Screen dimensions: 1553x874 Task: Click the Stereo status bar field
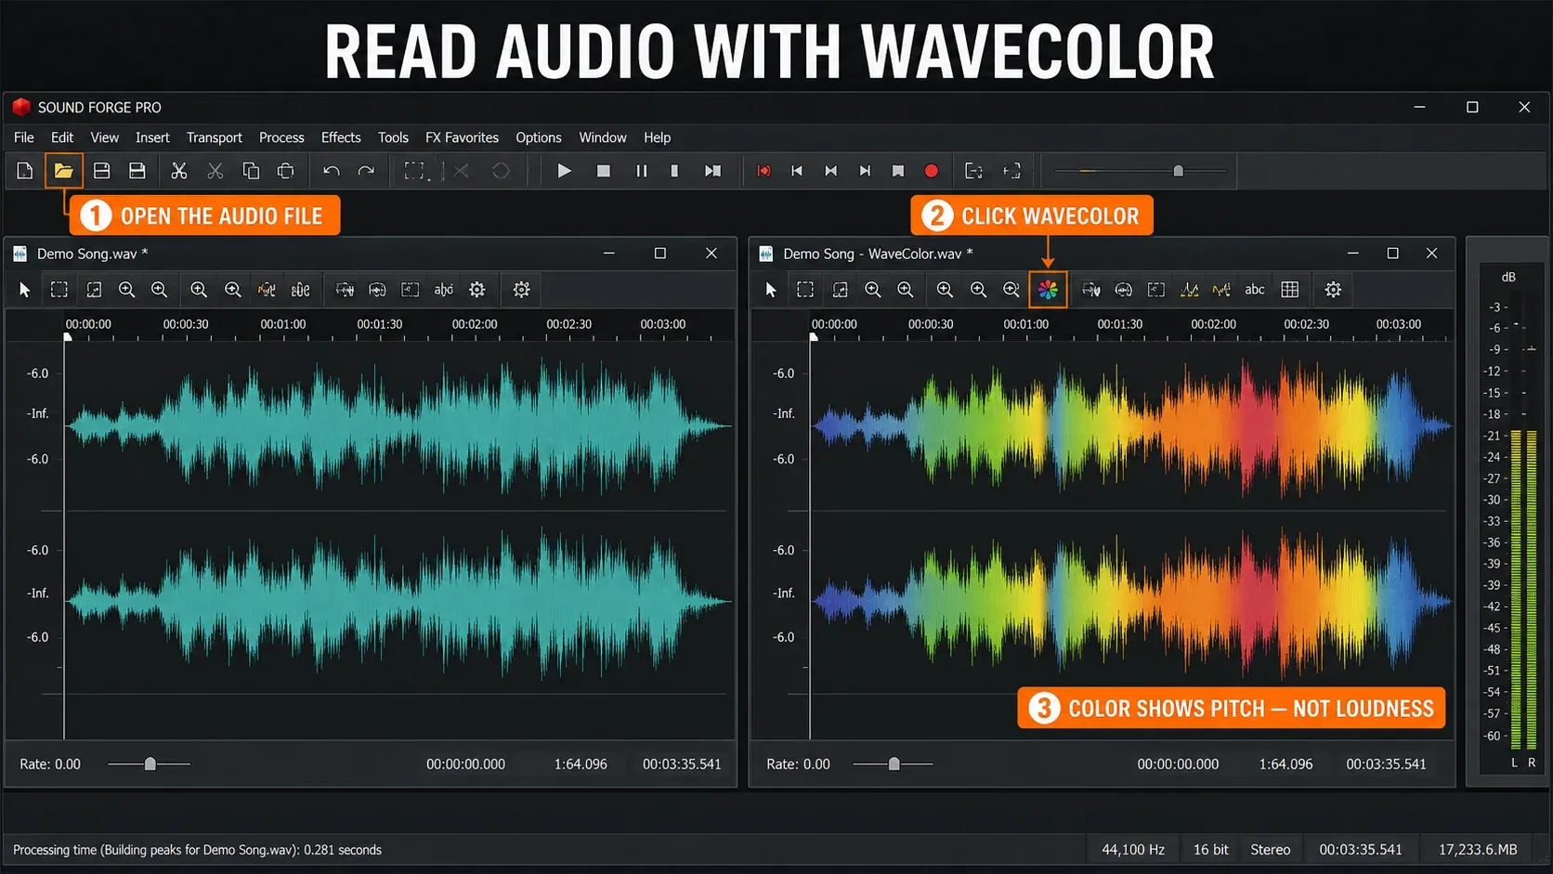click(x=1270, y=850)
